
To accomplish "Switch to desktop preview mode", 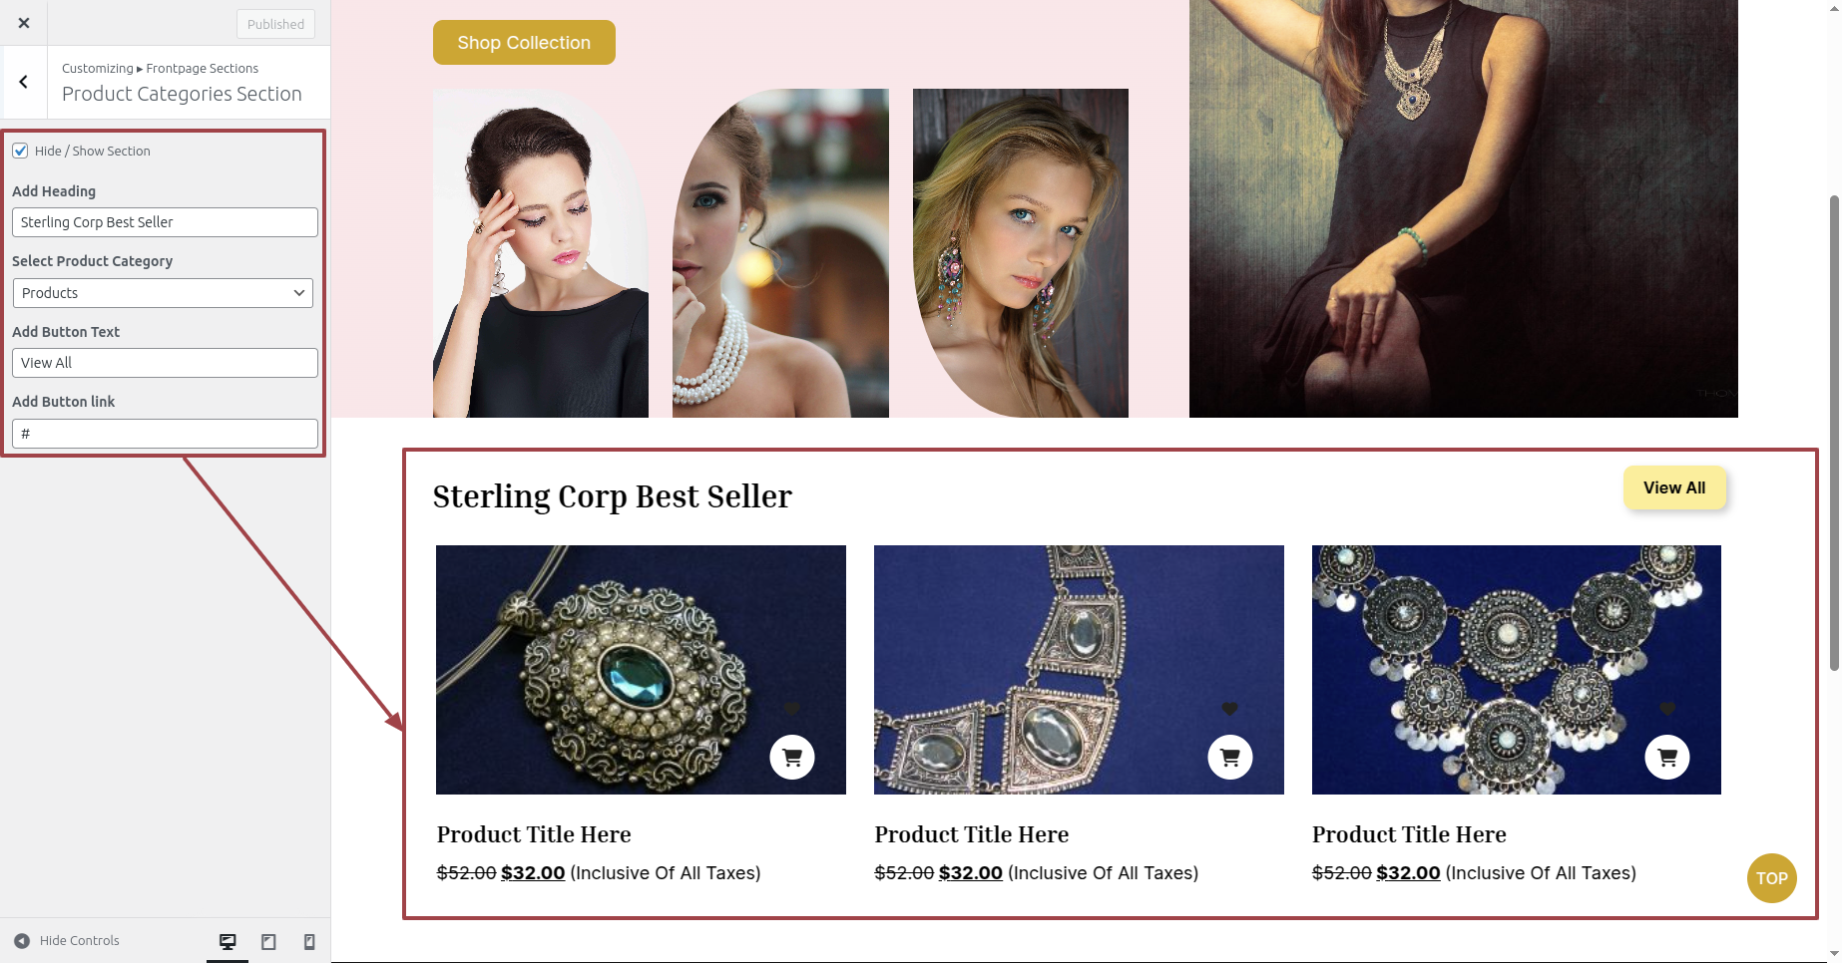I will click(x=228, y=941).
